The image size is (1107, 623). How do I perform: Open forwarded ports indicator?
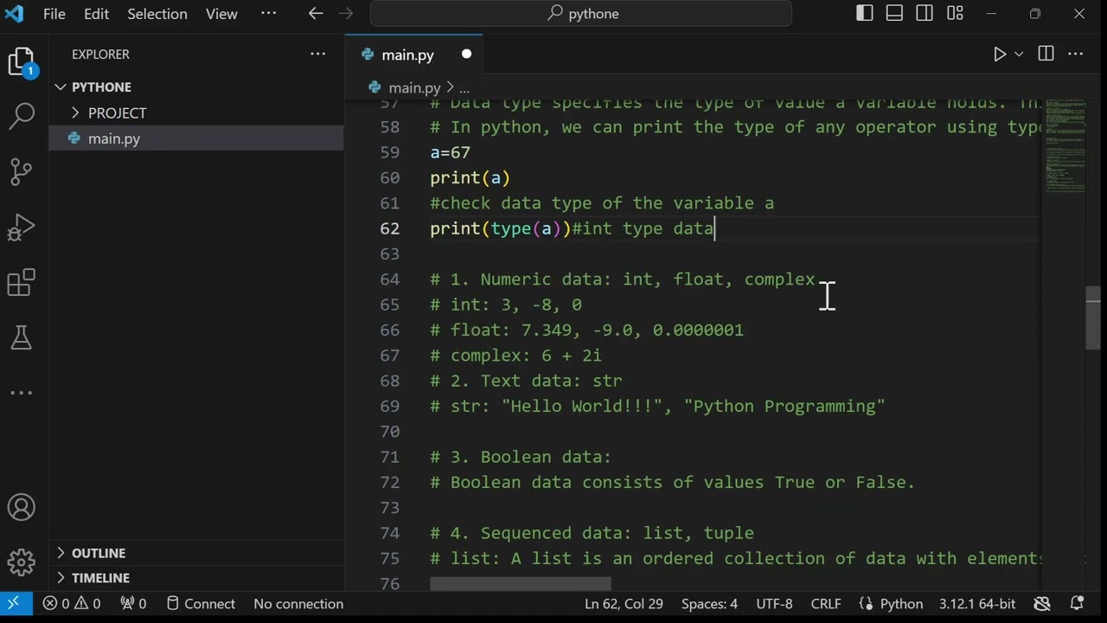[133, 604]
